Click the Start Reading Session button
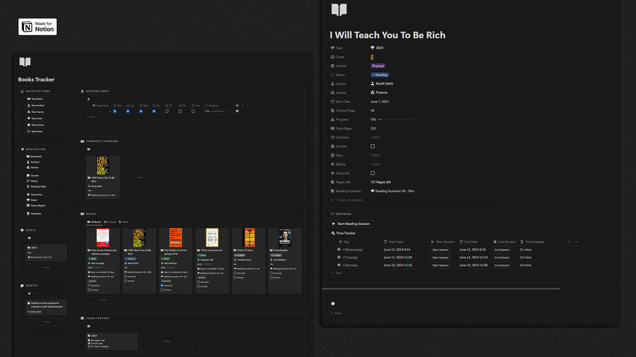 tap(351, 224)
